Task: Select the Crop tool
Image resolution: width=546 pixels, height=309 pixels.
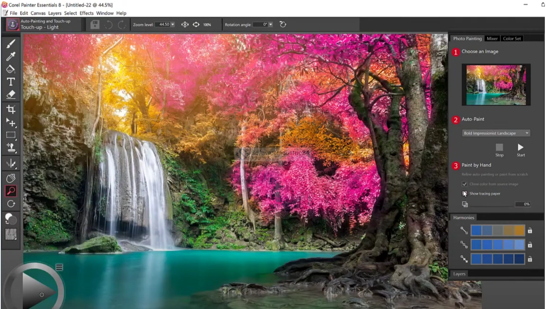Action: click(x=11, y=110)
